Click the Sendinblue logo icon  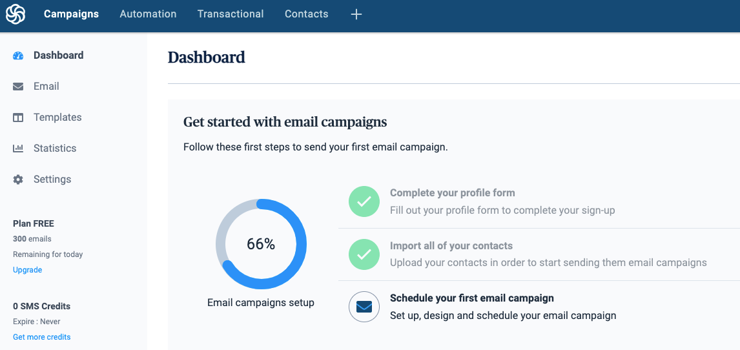(15, 14)
